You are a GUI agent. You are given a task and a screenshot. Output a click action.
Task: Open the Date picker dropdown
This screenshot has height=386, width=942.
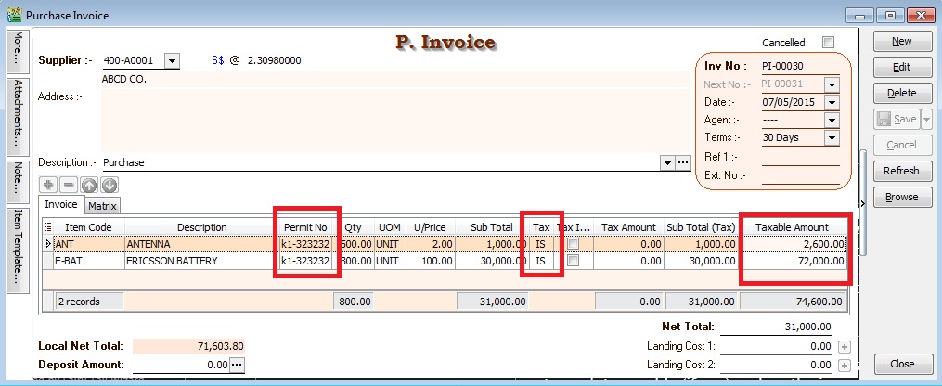pyautogui.click(x=832, y=102)
